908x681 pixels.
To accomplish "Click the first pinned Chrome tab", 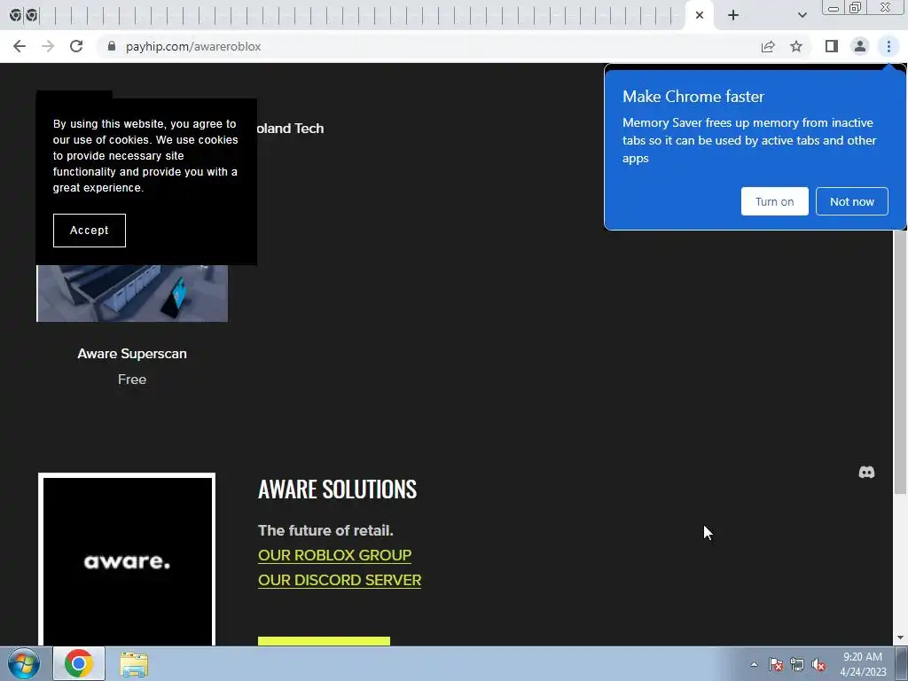I will [x=16, y=15].
